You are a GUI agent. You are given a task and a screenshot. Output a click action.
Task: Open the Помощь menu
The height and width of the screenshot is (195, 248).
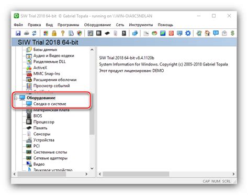(165, 25)
